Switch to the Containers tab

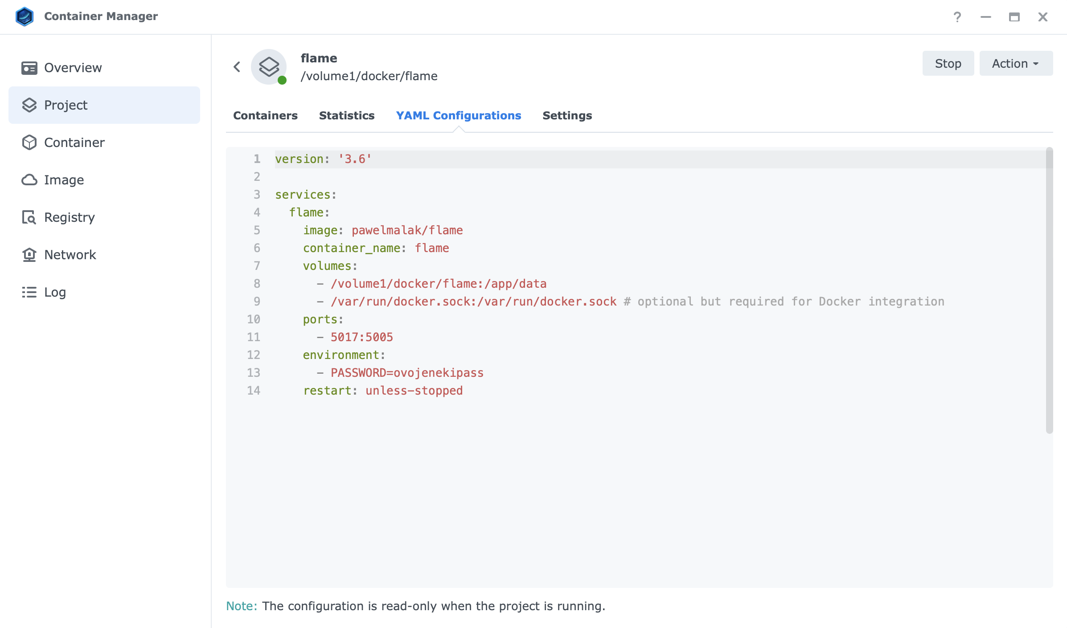[265, 115]
